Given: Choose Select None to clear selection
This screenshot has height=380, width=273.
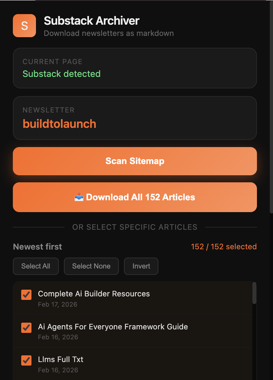Looking at the screenshot, I should pos(91,266).
